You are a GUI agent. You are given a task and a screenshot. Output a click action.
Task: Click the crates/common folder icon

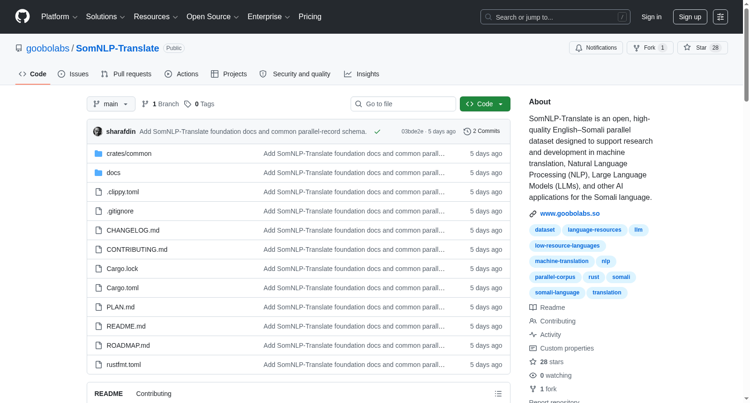(98, 154)
